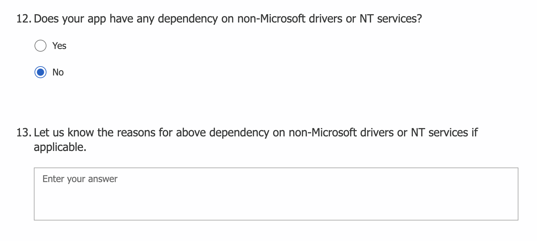Click the empty circle beside Yes
Screen dimensions: 537x241
click(x=40, y=46)
